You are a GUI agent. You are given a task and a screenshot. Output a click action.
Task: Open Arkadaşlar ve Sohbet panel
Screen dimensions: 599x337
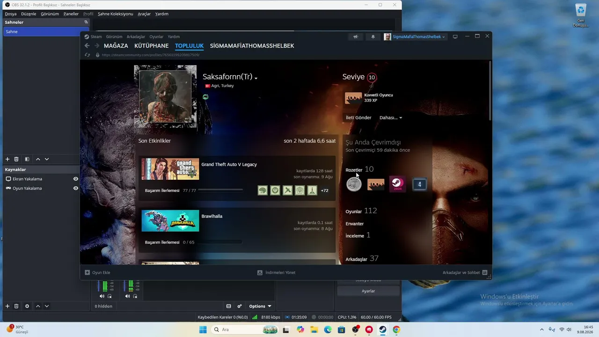465,272
